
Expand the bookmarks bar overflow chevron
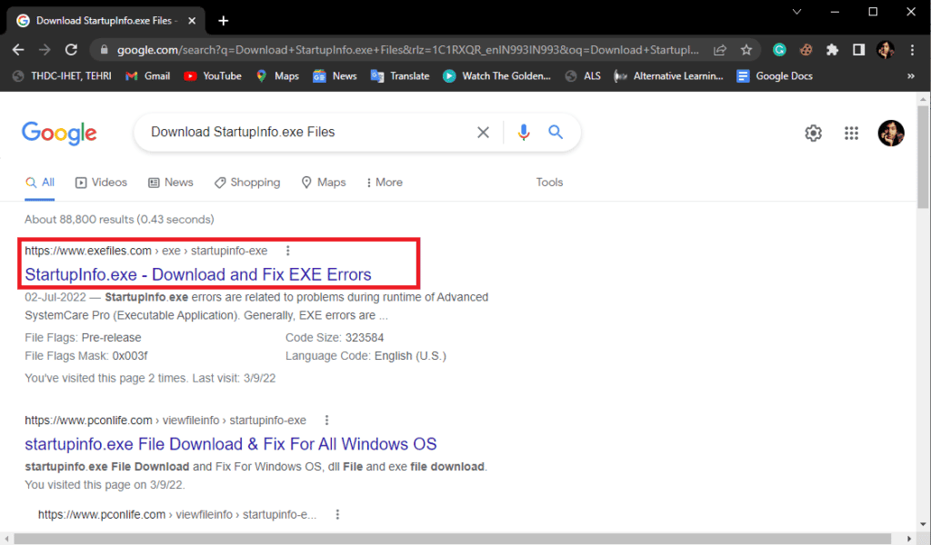pyautogui.click(x=911, y=76)
